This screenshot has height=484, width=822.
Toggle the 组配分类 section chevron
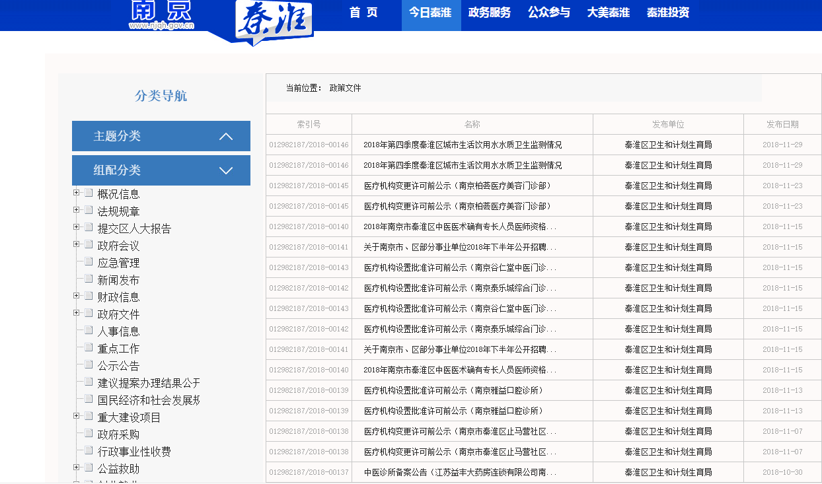[x=226, y=170]
